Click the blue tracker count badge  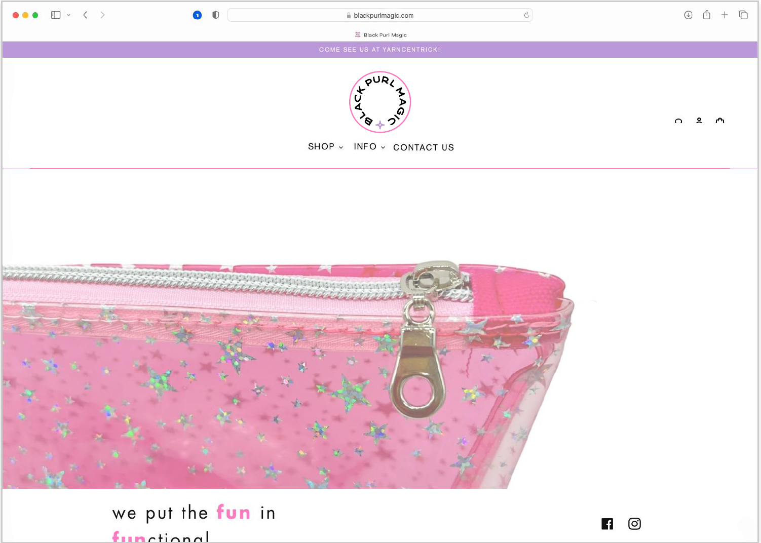[x=197, y=15]
